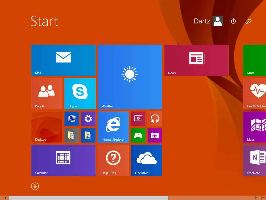Open the Health & Fitness tile
Screen dimensions: 266x200
(x=255, y=93)
